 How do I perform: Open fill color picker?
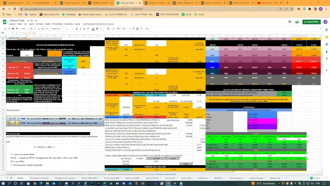coord(93,29)
